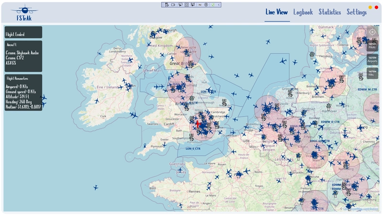
Task: Toggle the VATSIM Airports layer
Action: click(x=372, y=59)
